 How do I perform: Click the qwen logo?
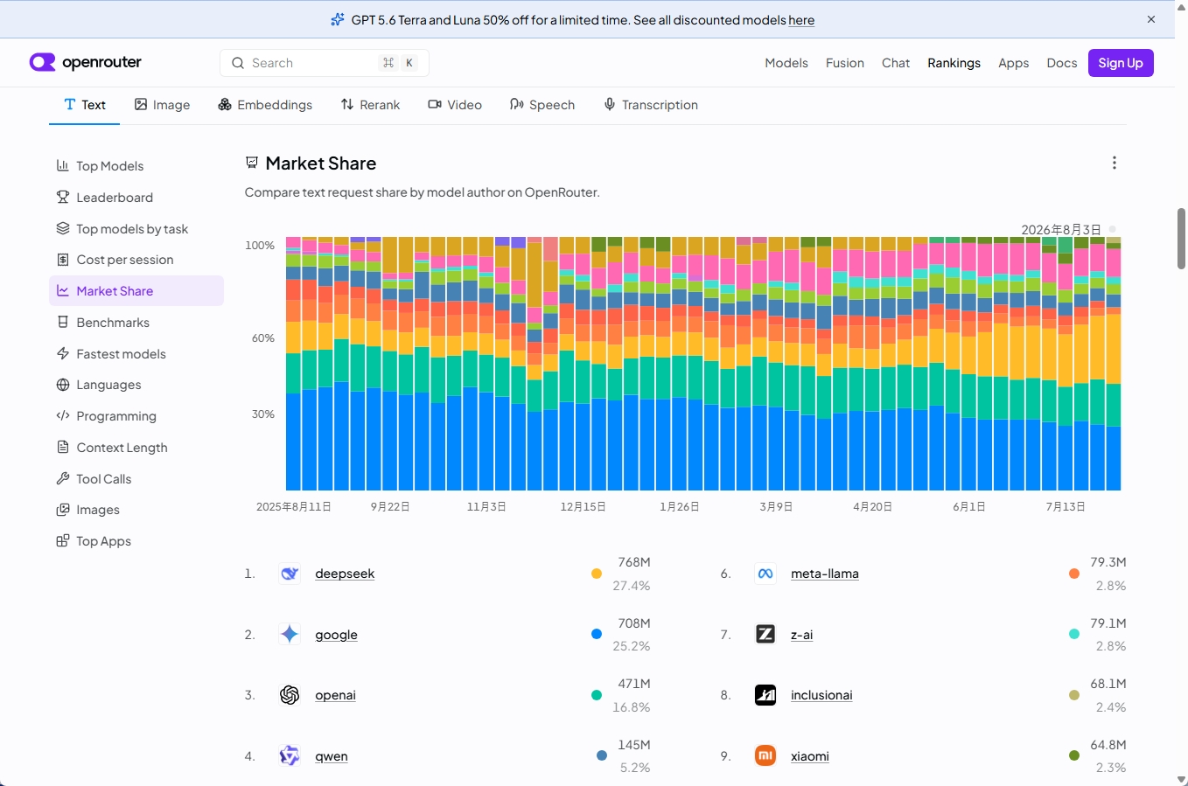click(290, 755)
